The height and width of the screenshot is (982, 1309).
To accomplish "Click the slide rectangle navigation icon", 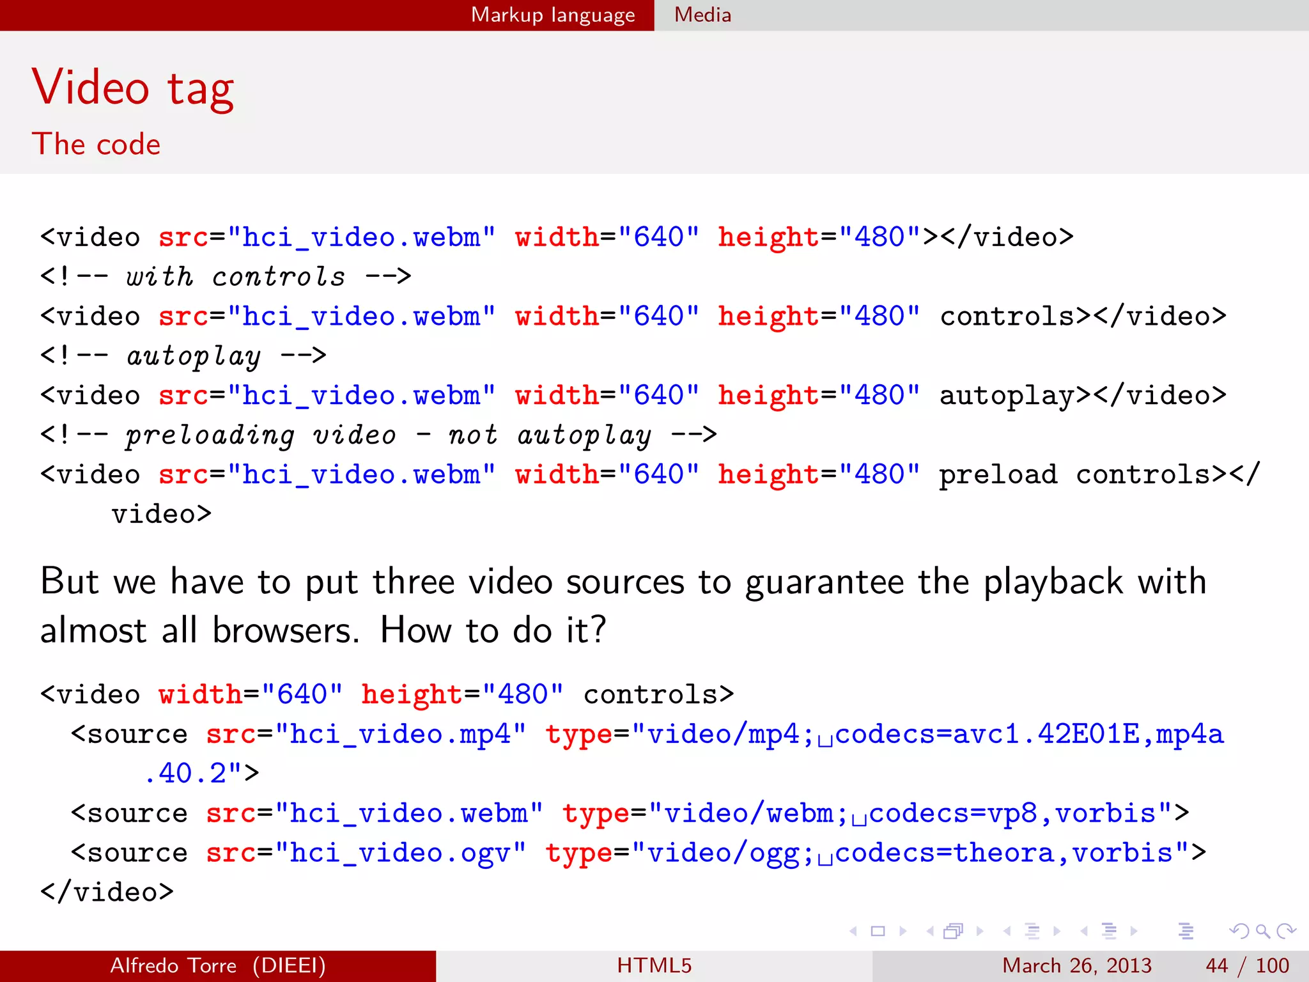I will (878, 931).
